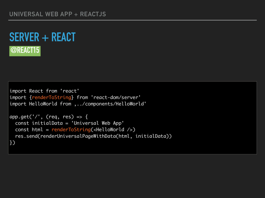Click the 'SERVER + REACT' slide title

click(42, 37)
